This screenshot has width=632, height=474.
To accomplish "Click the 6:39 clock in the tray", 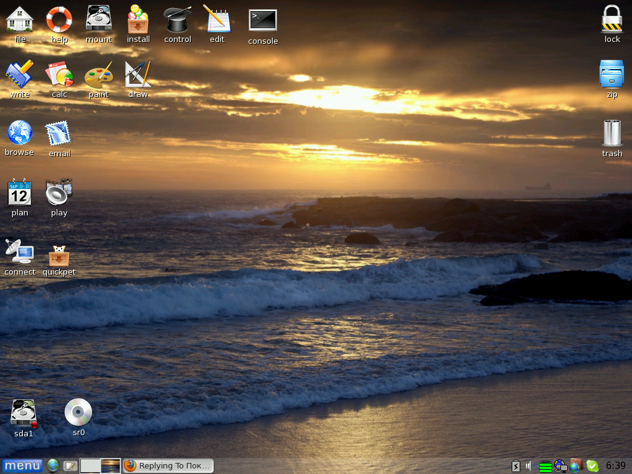I will [615, 466].
